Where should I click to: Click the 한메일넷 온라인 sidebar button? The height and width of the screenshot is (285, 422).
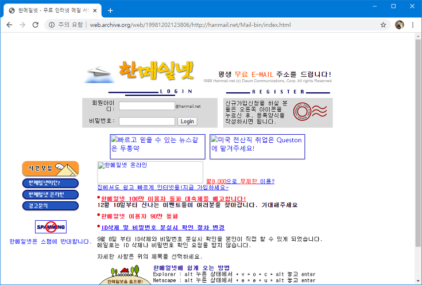pyautogui.click(x=51, y=194)
